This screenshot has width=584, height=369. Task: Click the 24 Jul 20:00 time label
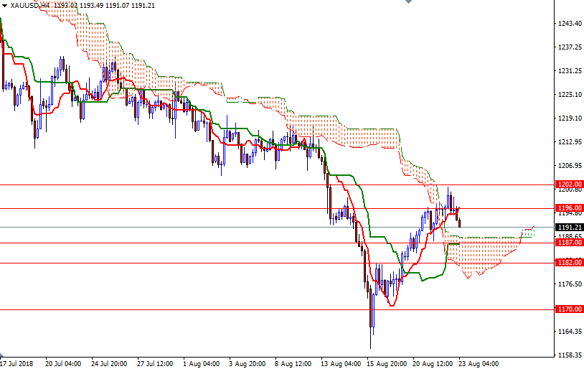(108, 363)
